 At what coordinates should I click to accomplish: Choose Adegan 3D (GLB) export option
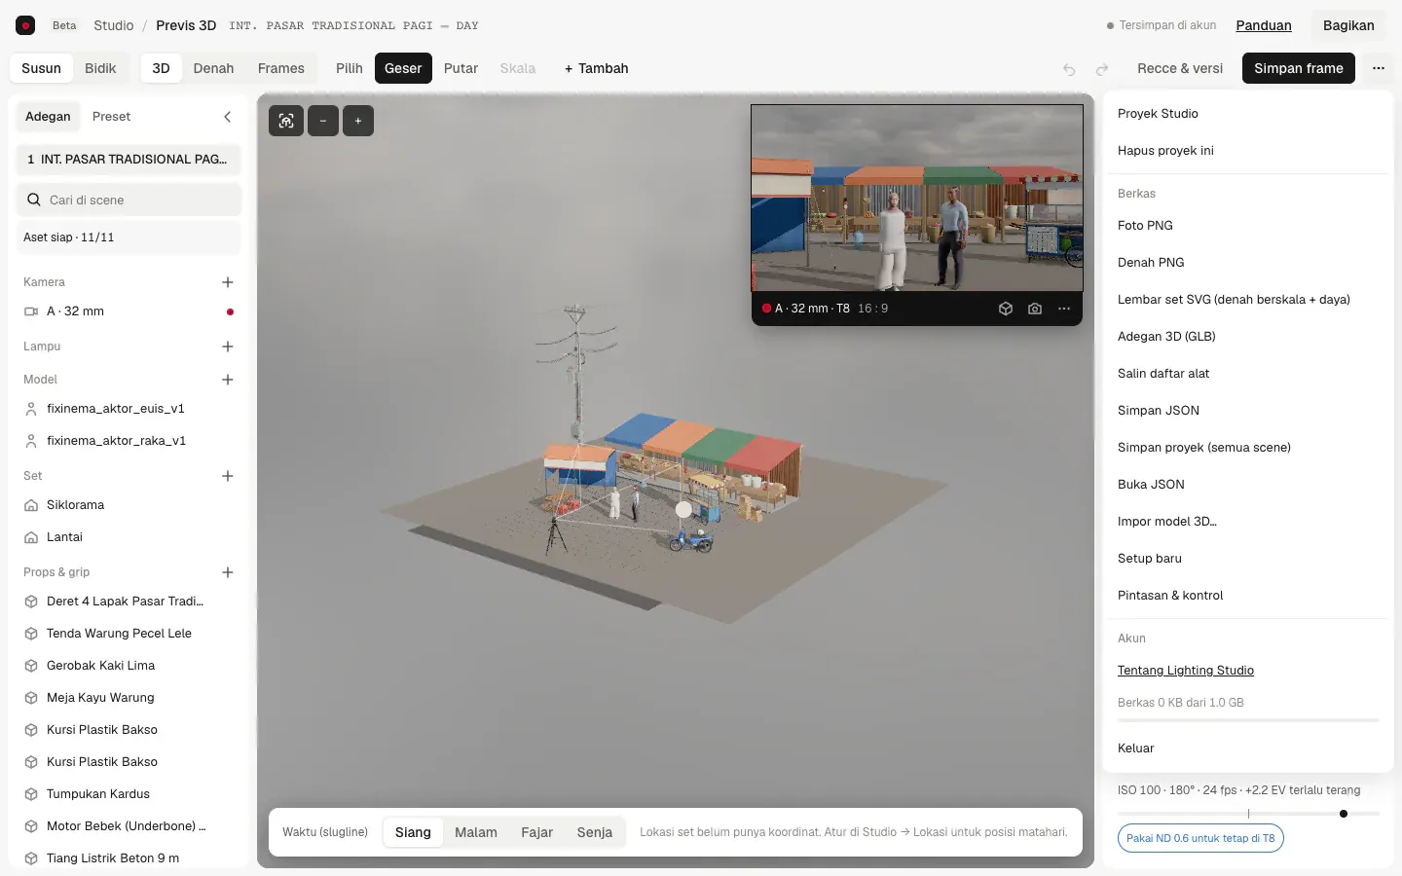pyautogui.click(x=1246, y=337)
